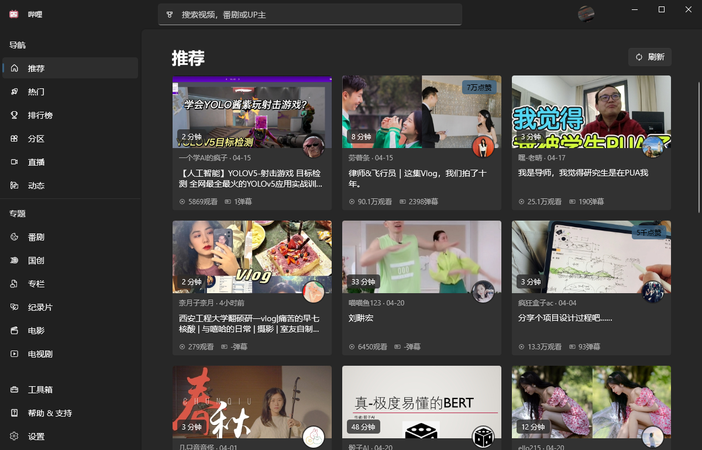
Task: Open the 电影 section
Action: click(x=70, y=330)
